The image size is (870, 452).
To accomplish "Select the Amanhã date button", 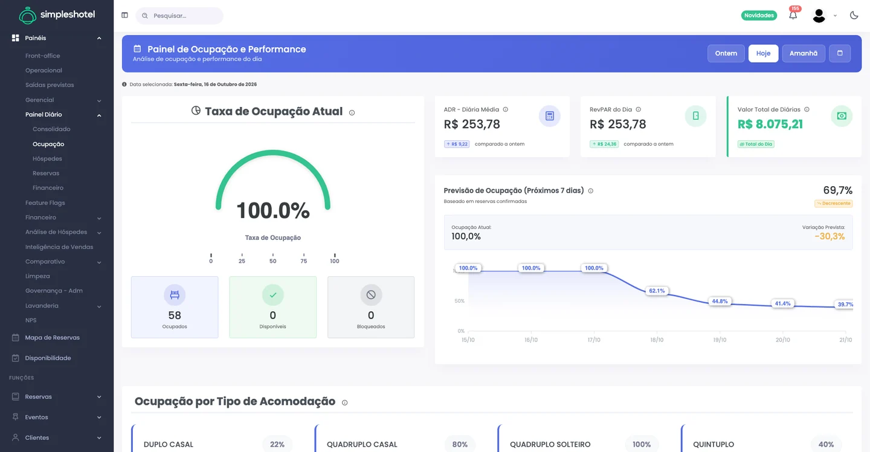I will pyautogui.click(x=803, y=53).
